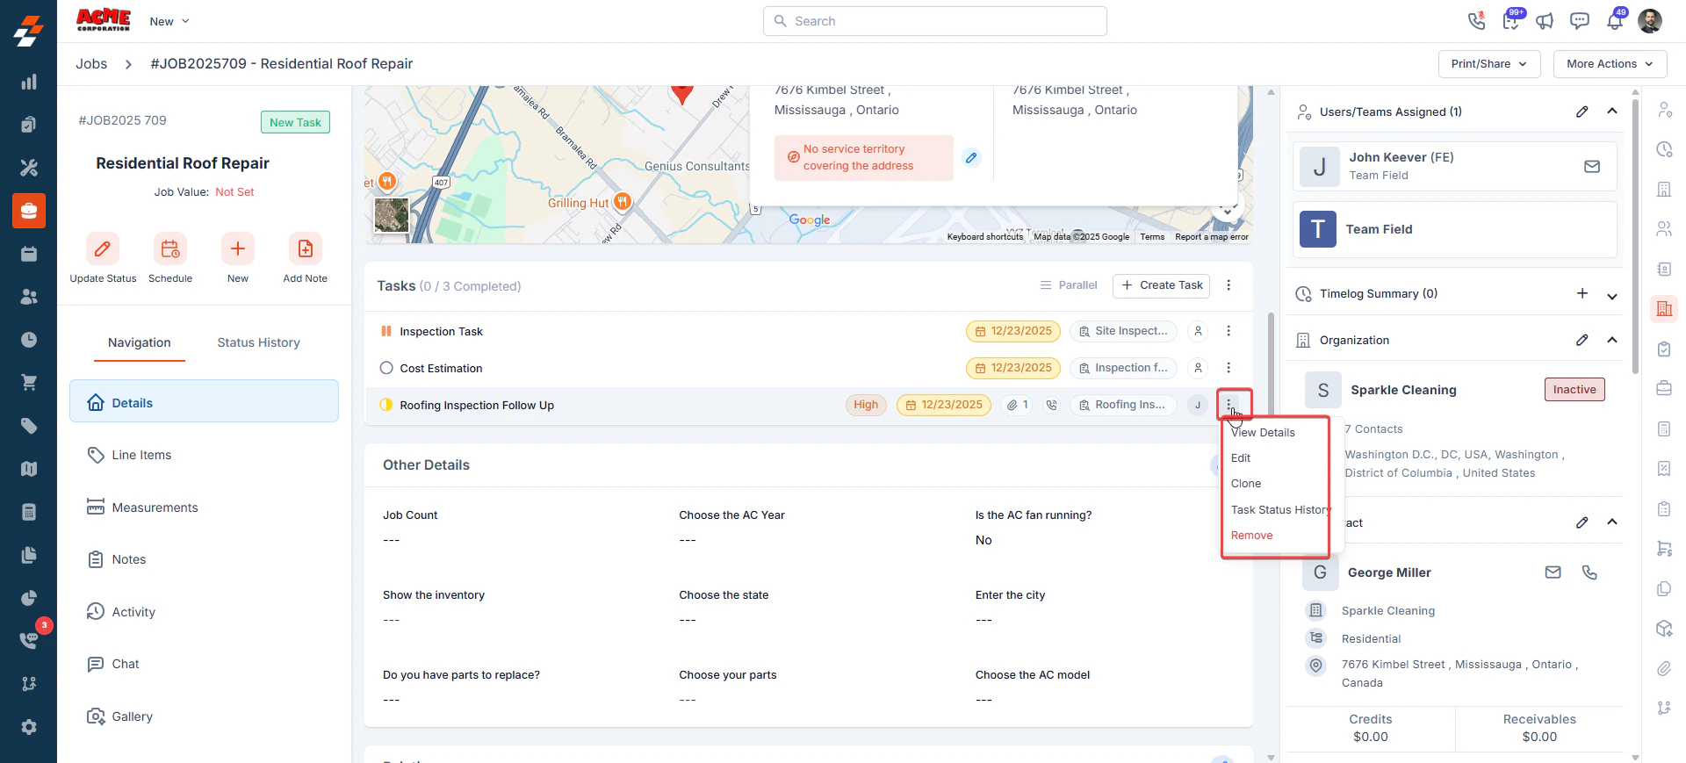Add a timelog with plus icon
The image size is (1686, 763).
click(1582, 293)
